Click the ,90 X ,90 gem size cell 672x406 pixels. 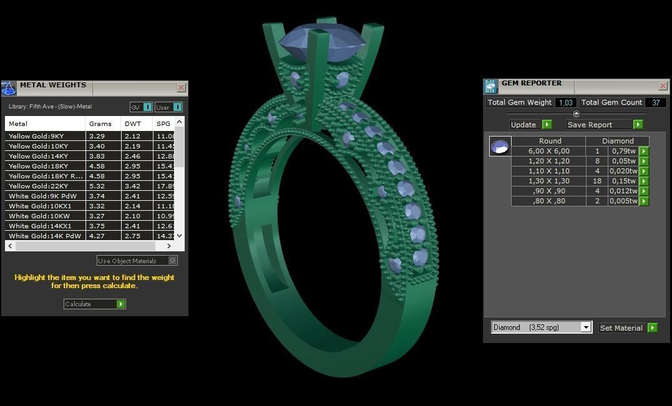[548, 191]
